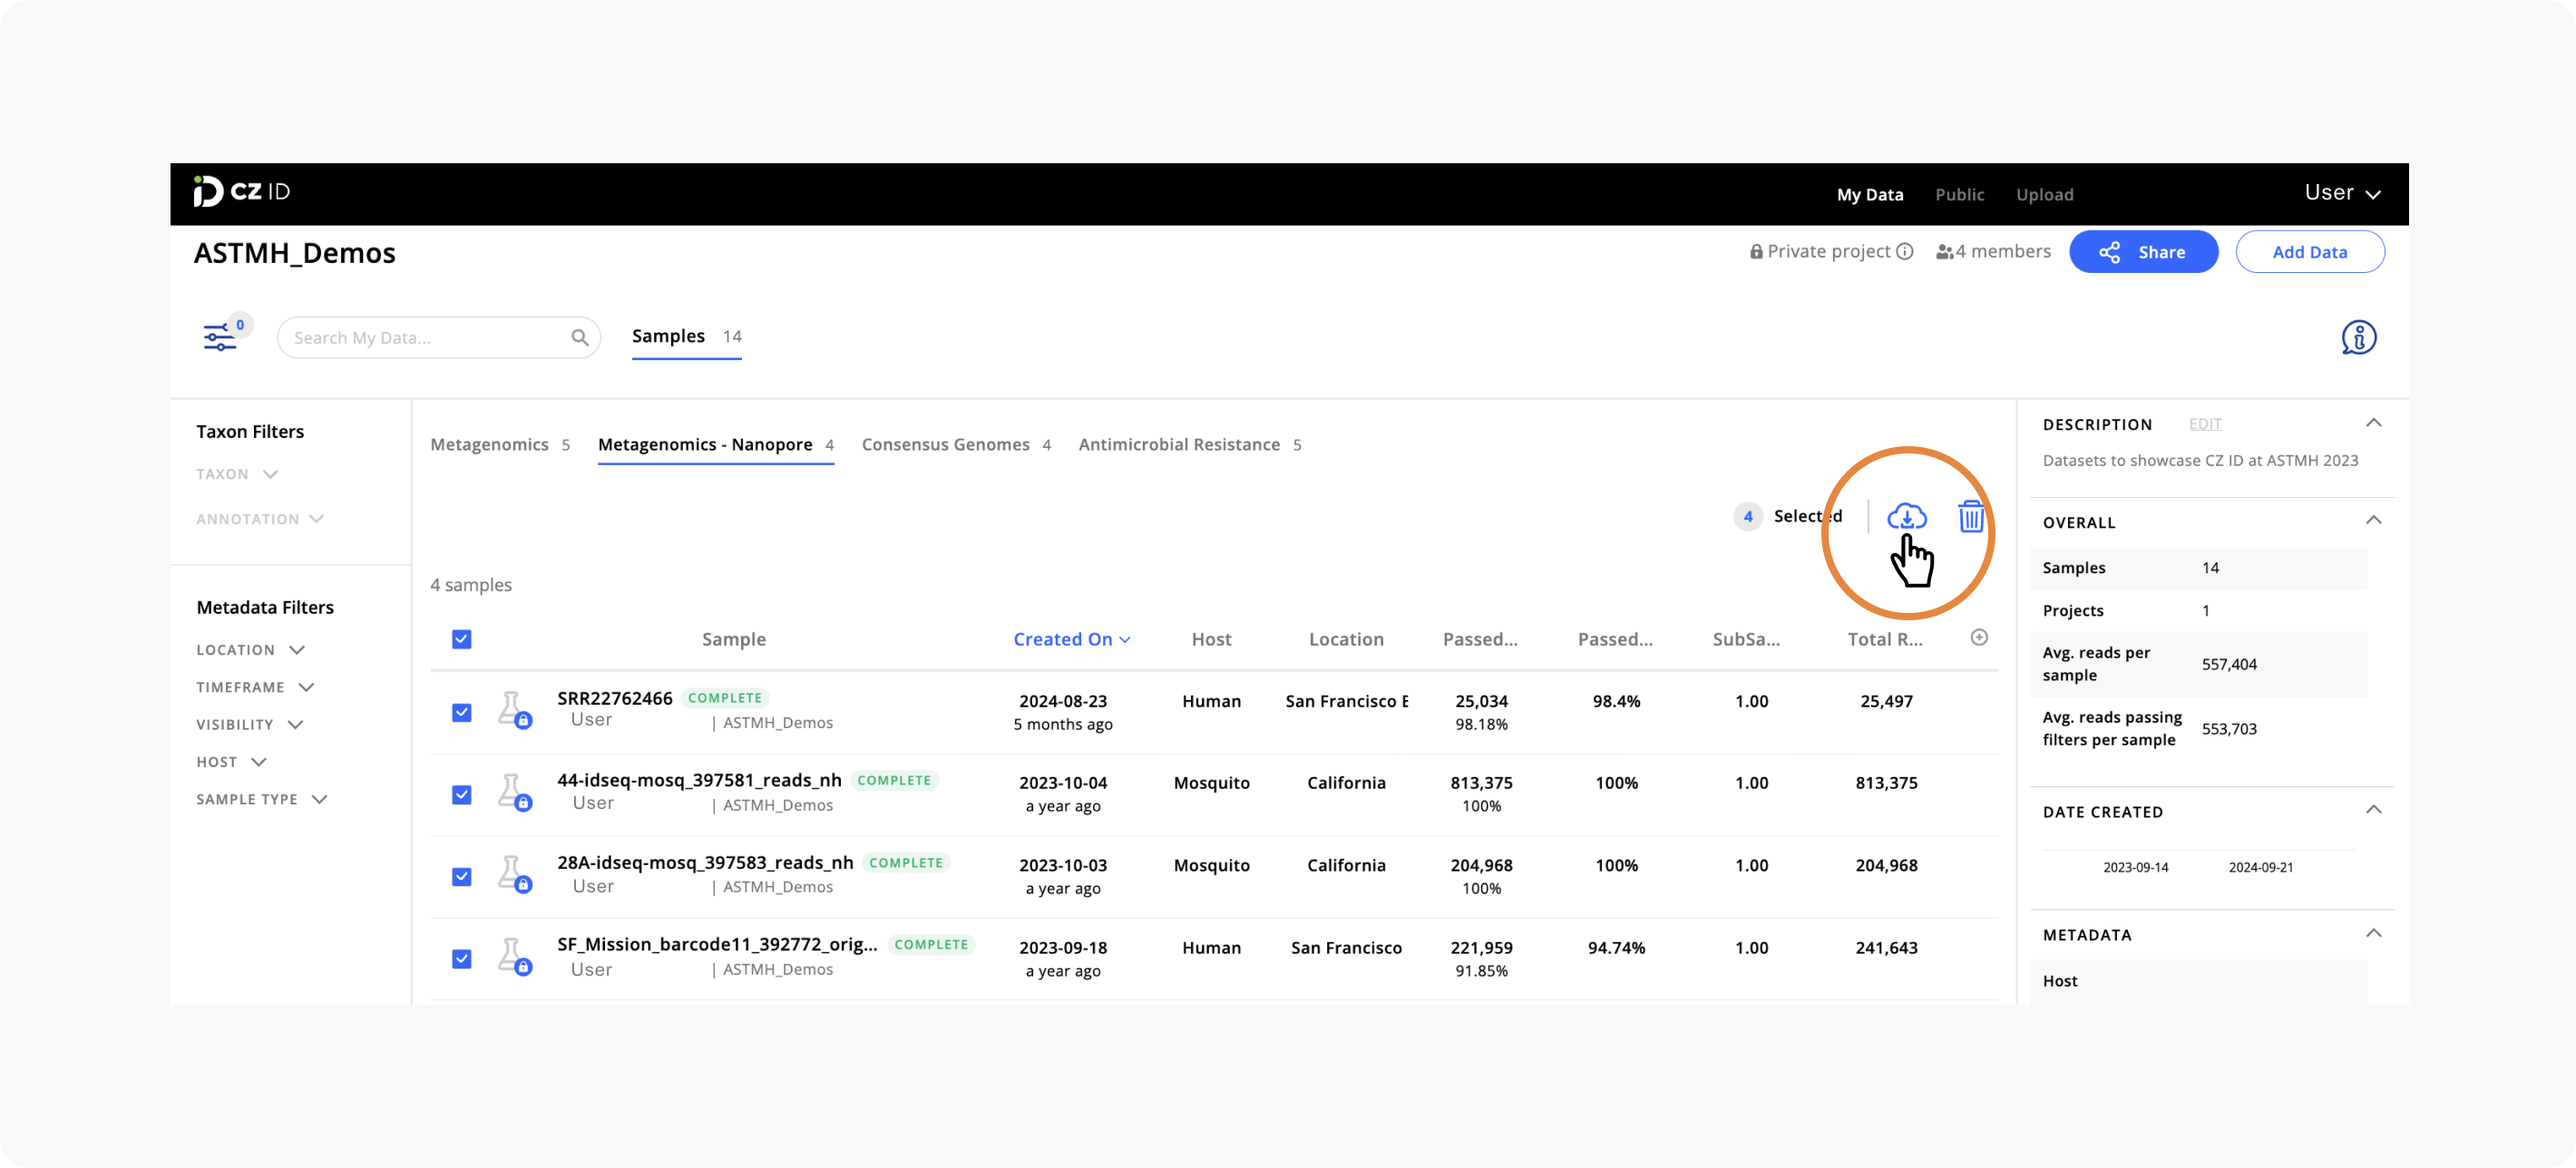
Task: Delete selected samples with trash icon
Action: (1970, 516)
